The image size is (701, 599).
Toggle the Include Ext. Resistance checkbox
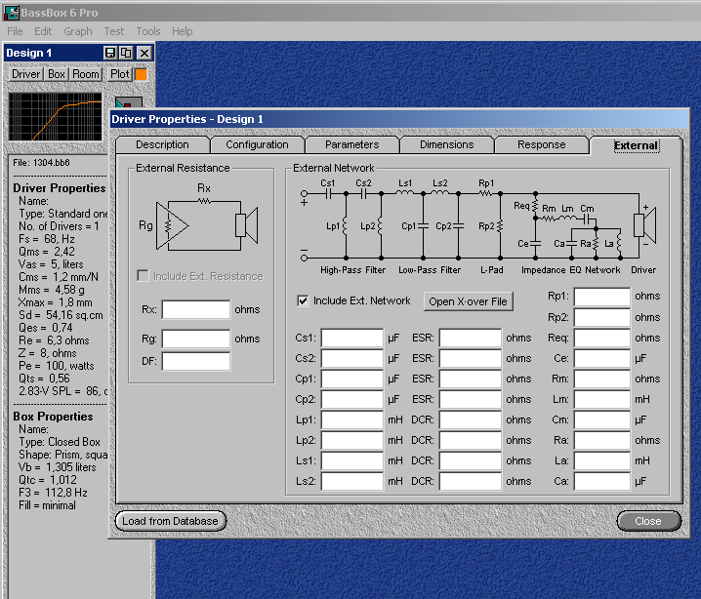point(143,276)
